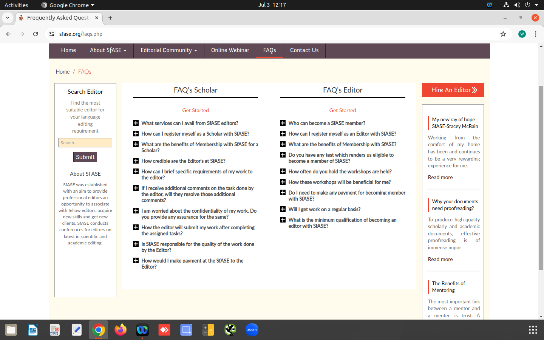Click browser back arrow
The image size is (544, 340).
coord(8,34)
